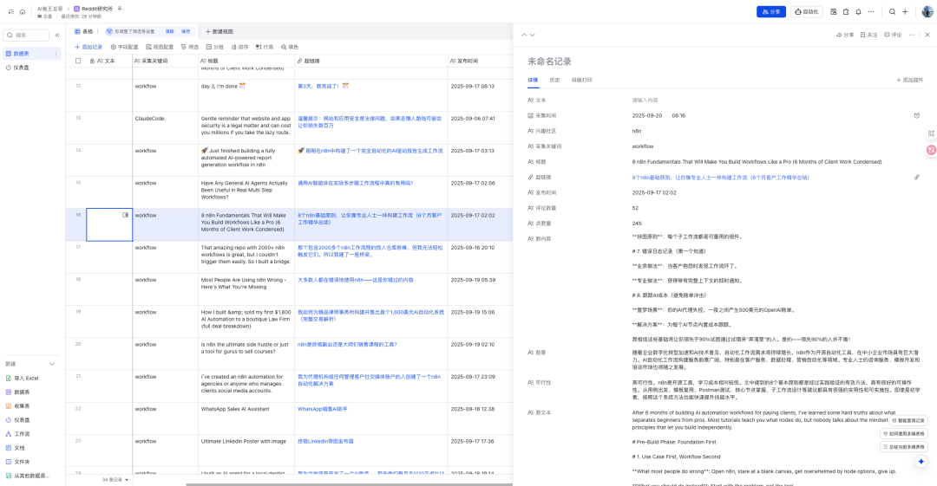The image size is (937, 486).
Task: Click 添加记录 to add a record
Action: pos(89,47)
